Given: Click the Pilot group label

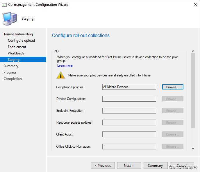Looking at the screenshot, I should pyautogui.click(x=56, y=51).
